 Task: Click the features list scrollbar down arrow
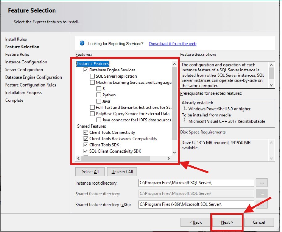[174, 152]
